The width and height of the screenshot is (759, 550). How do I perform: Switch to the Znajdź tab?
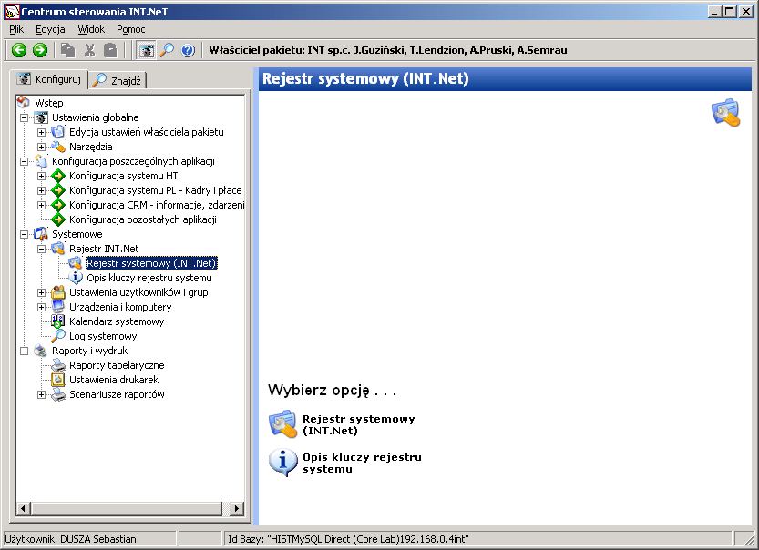coord(118,80)
